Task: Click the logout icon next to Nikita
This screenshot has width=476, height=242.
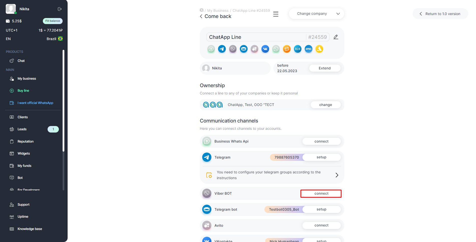Action: point(60,9)
